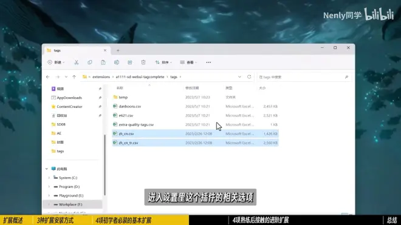
Task: Expand chevron after tags breadcrumb
Action: (180, 77)
